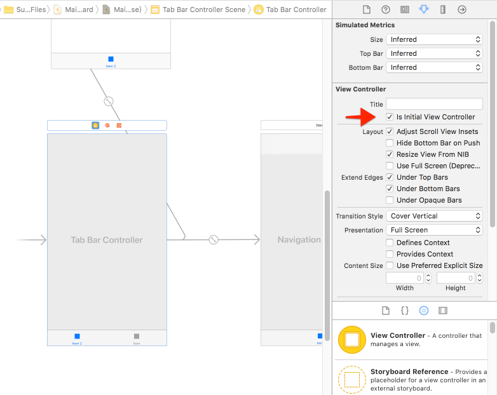Select the Storyboard Reference library icon
497x395 pixels.
[x=352, y=380]
